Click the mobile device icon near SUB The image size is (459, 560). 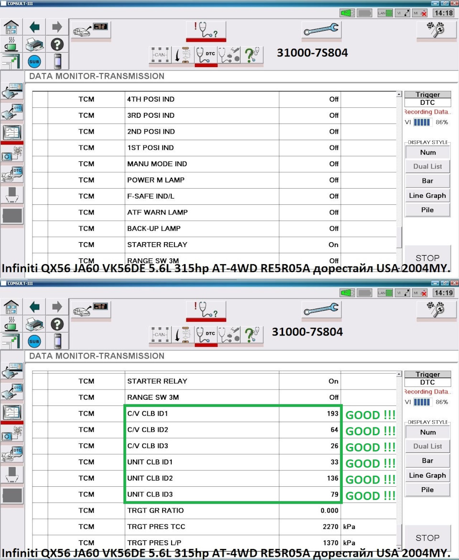tap(57, 61)
